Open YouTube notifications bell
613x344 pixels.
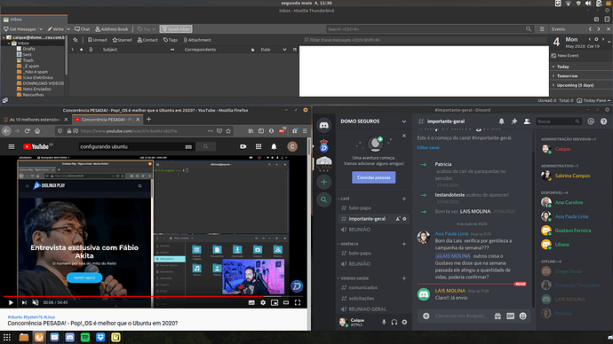274,146
